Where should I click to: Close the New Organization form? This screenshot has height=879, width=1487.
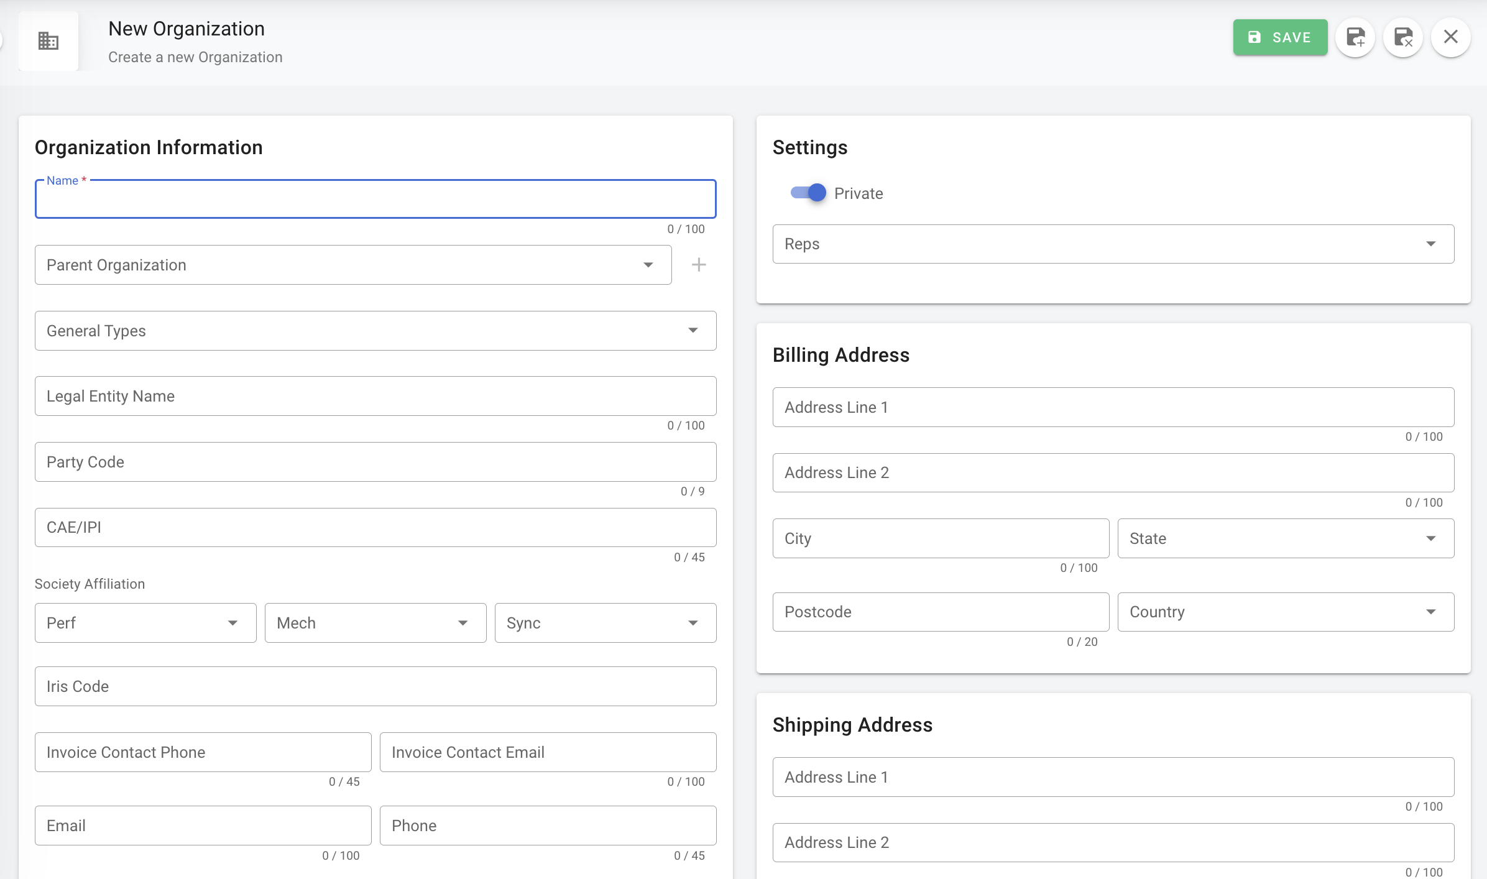(1450, 37)
